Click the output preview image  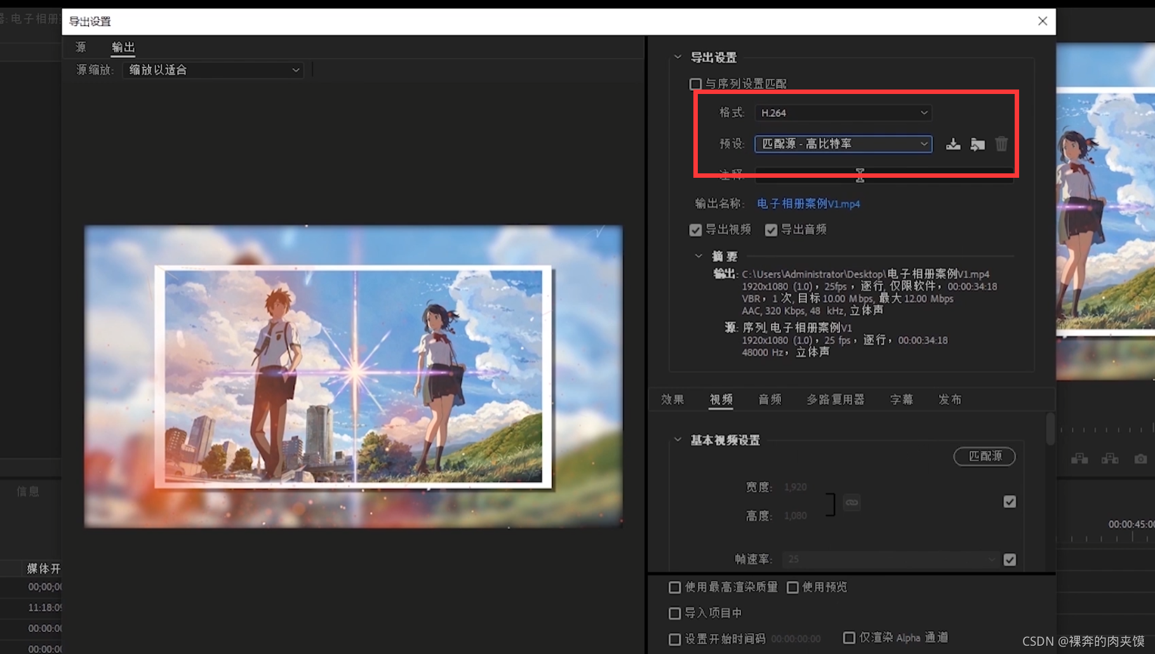pyautogui.click(x=354, y=377)
